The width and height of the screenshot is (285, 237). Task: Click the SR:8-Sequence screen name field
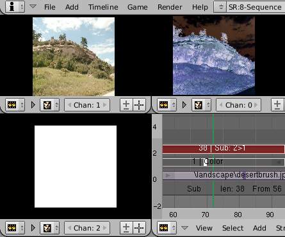click(256, 7)
